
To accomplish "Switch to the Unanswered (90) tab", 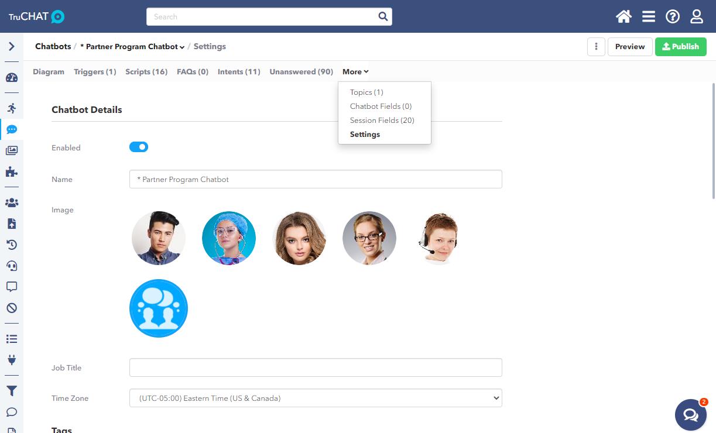I will pos(302,71).
